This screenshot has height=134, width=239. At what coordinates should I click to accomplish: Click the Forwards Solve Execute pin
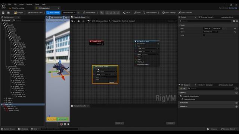pos(102,44)
